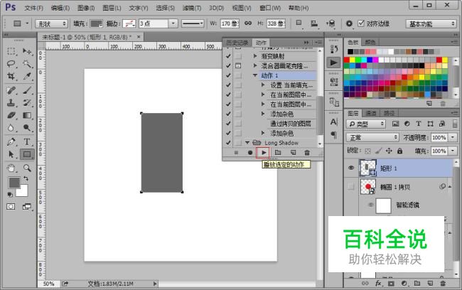
Task: Select the Zoom tool
Action: coord(27,168)
